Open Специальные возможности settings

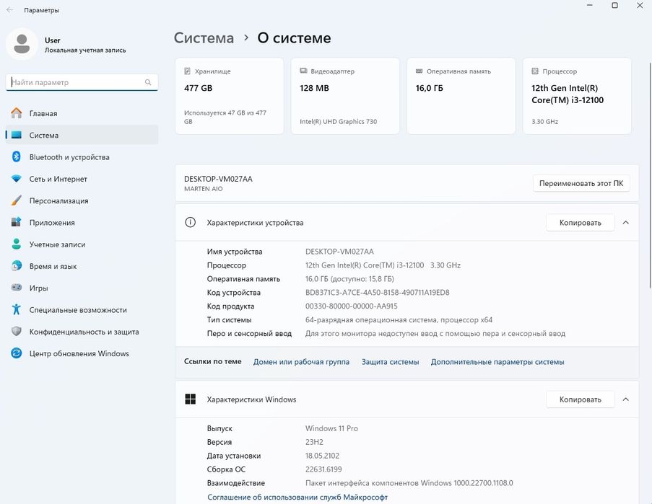click(82, 310)
